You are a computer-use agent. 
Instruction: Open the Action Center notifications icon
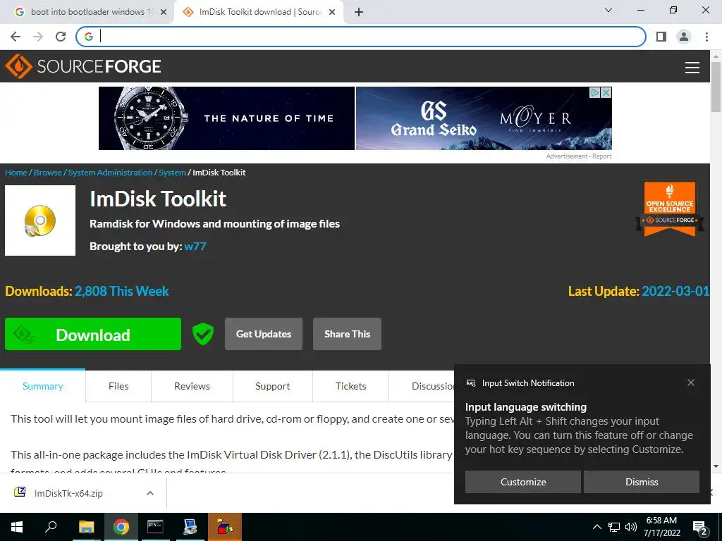click(700, 528)
